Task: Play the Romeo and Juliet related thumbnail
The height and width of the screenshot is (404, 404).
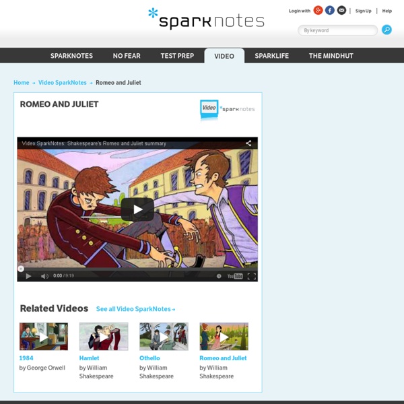Action: tap(224, 337)
